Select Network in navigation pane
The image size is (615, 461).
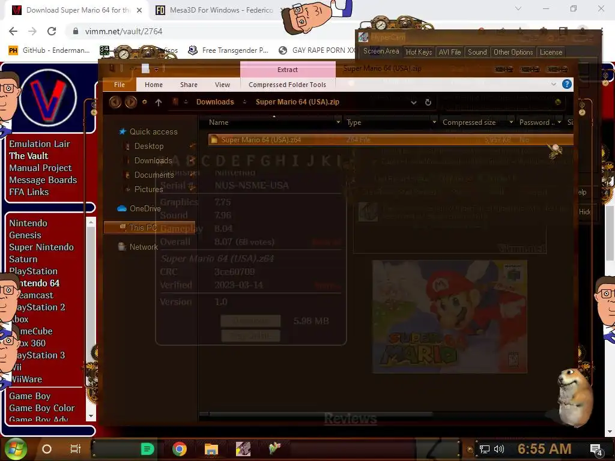[143, 247]
